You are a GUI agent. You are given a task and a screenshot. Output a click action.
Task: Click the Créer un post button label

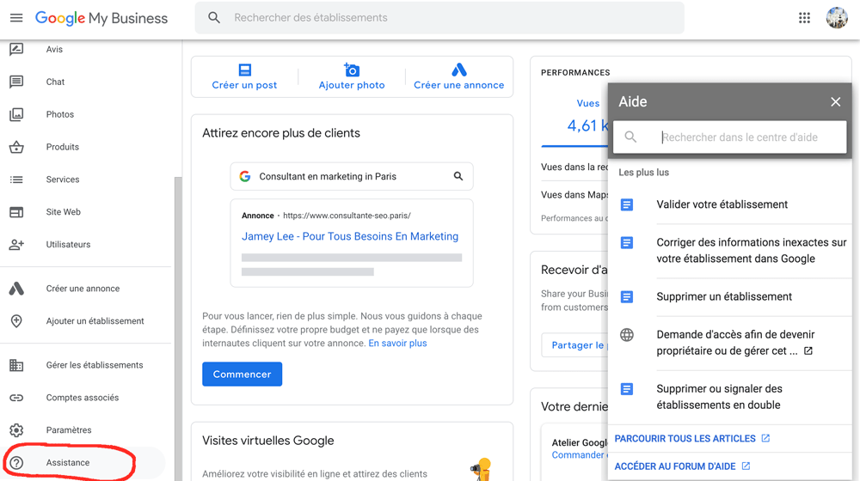244,85
